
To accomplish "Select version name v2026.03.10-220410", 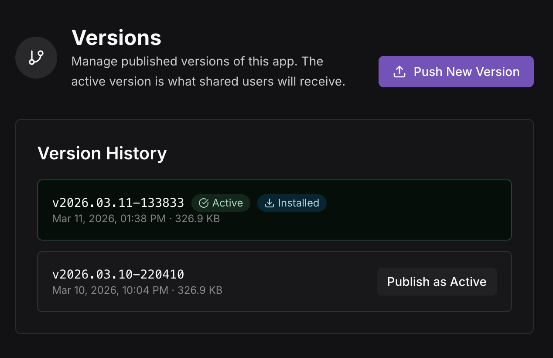I will [118, 274].
